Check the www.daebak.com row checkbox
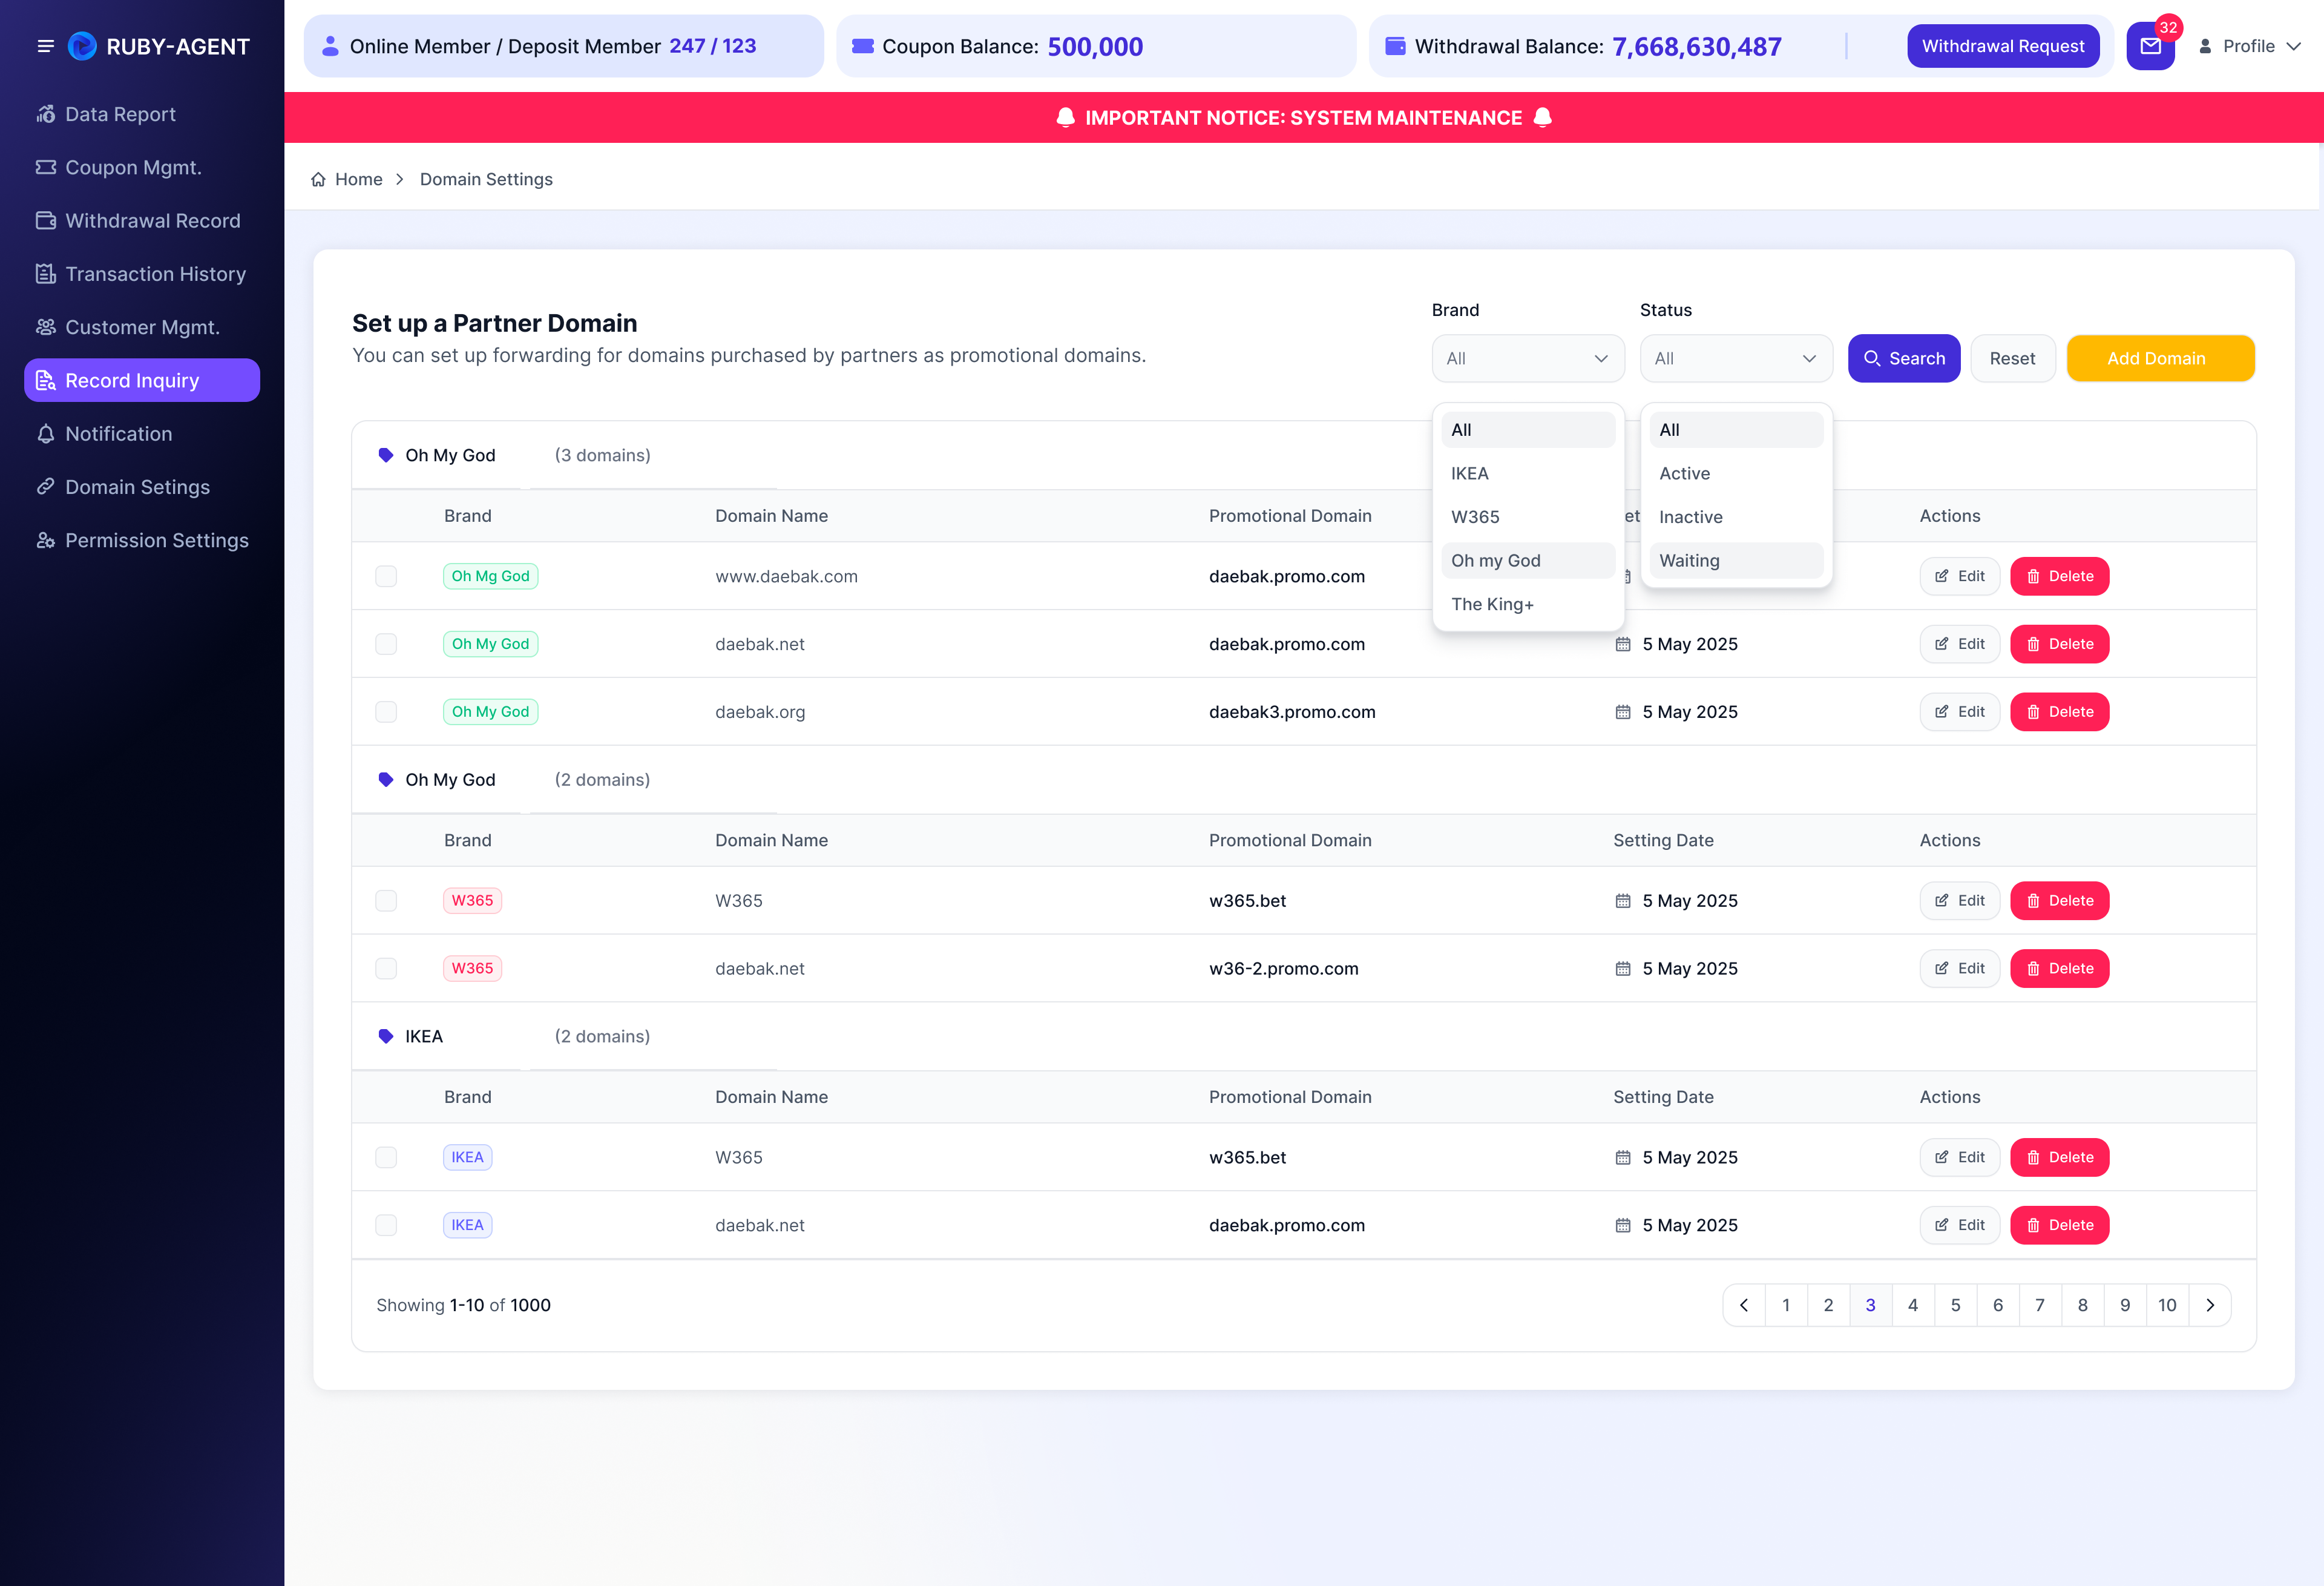Image resolution: width=2324 pixels, height=1586 pixels. (x=386, y=576)
